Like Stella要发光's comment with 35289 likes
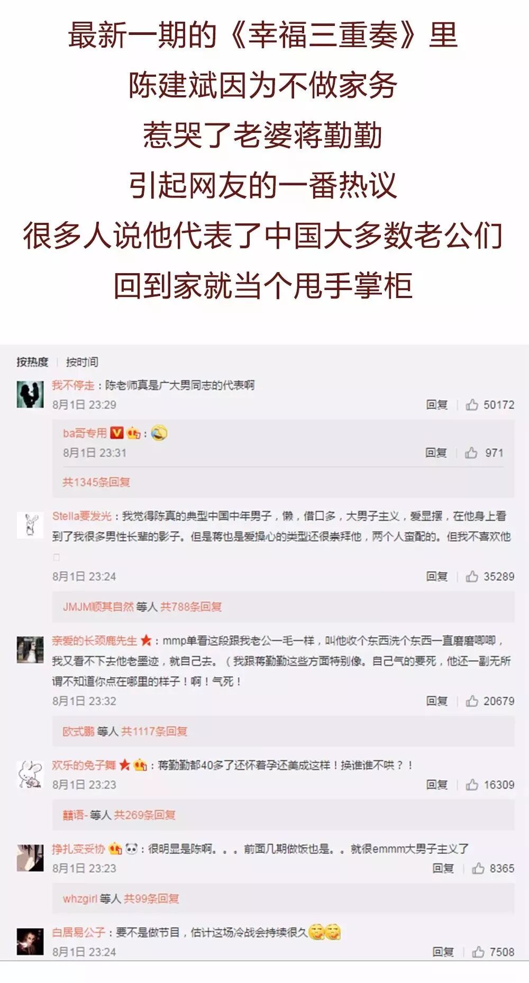This screenshot has width=529, height=983. pyautogui.click(x=471, y=576)
